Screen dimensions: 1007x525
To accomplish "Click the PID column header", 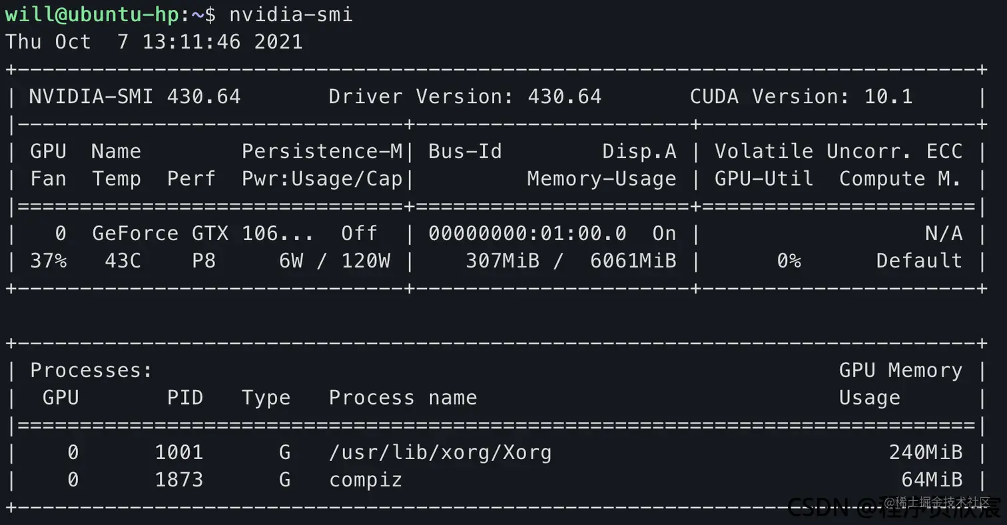I will (x=185, y=397).
